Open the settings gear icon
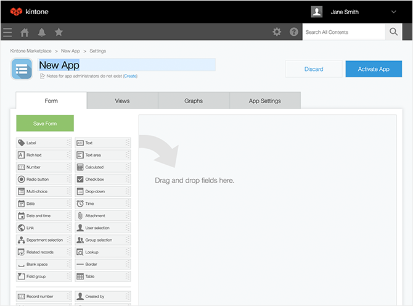The height and width of the screenshot is (306, 413). pos(277,32)
